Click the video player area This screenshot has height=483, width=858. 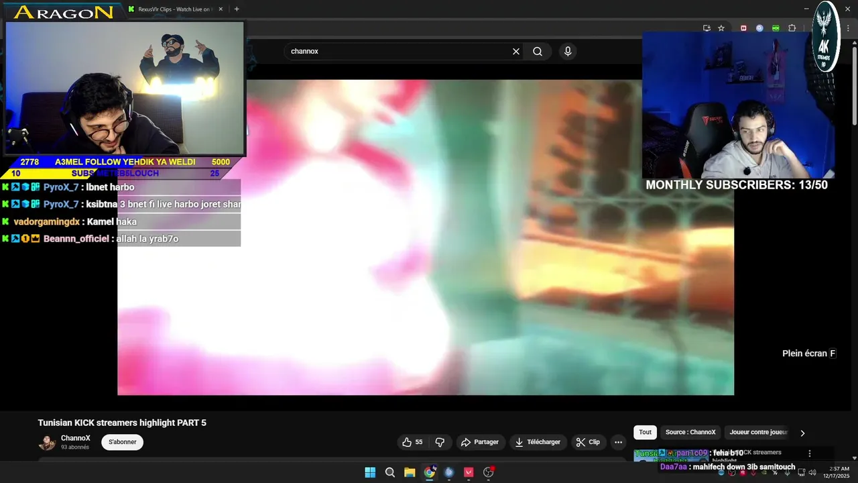tap(426, 237)
